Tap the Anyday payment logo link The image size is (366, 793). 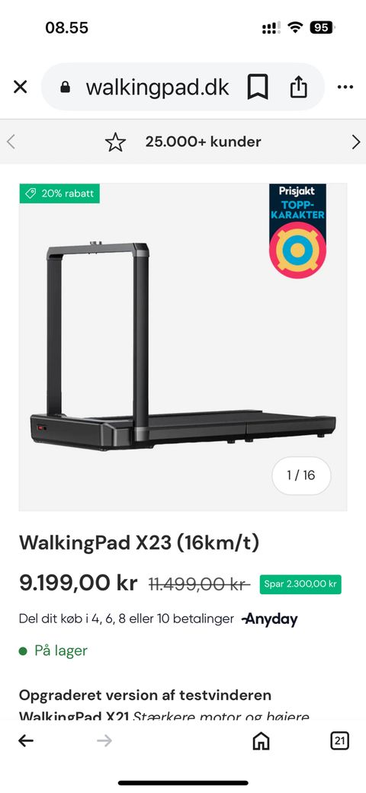[x=269, y=619]
